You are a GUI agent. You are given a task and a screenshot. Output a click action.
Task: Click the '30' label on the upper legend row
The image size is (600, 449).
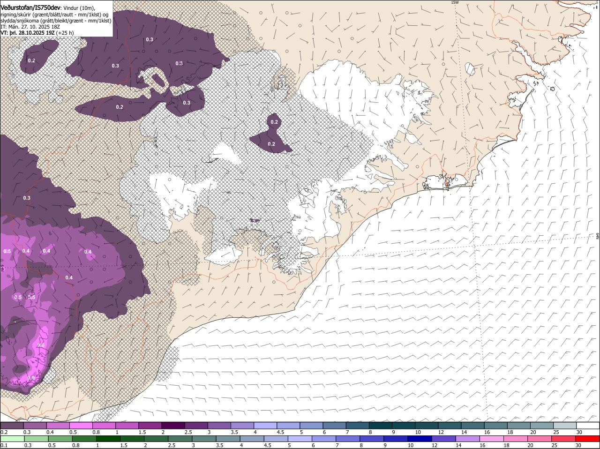pos(579,432)
